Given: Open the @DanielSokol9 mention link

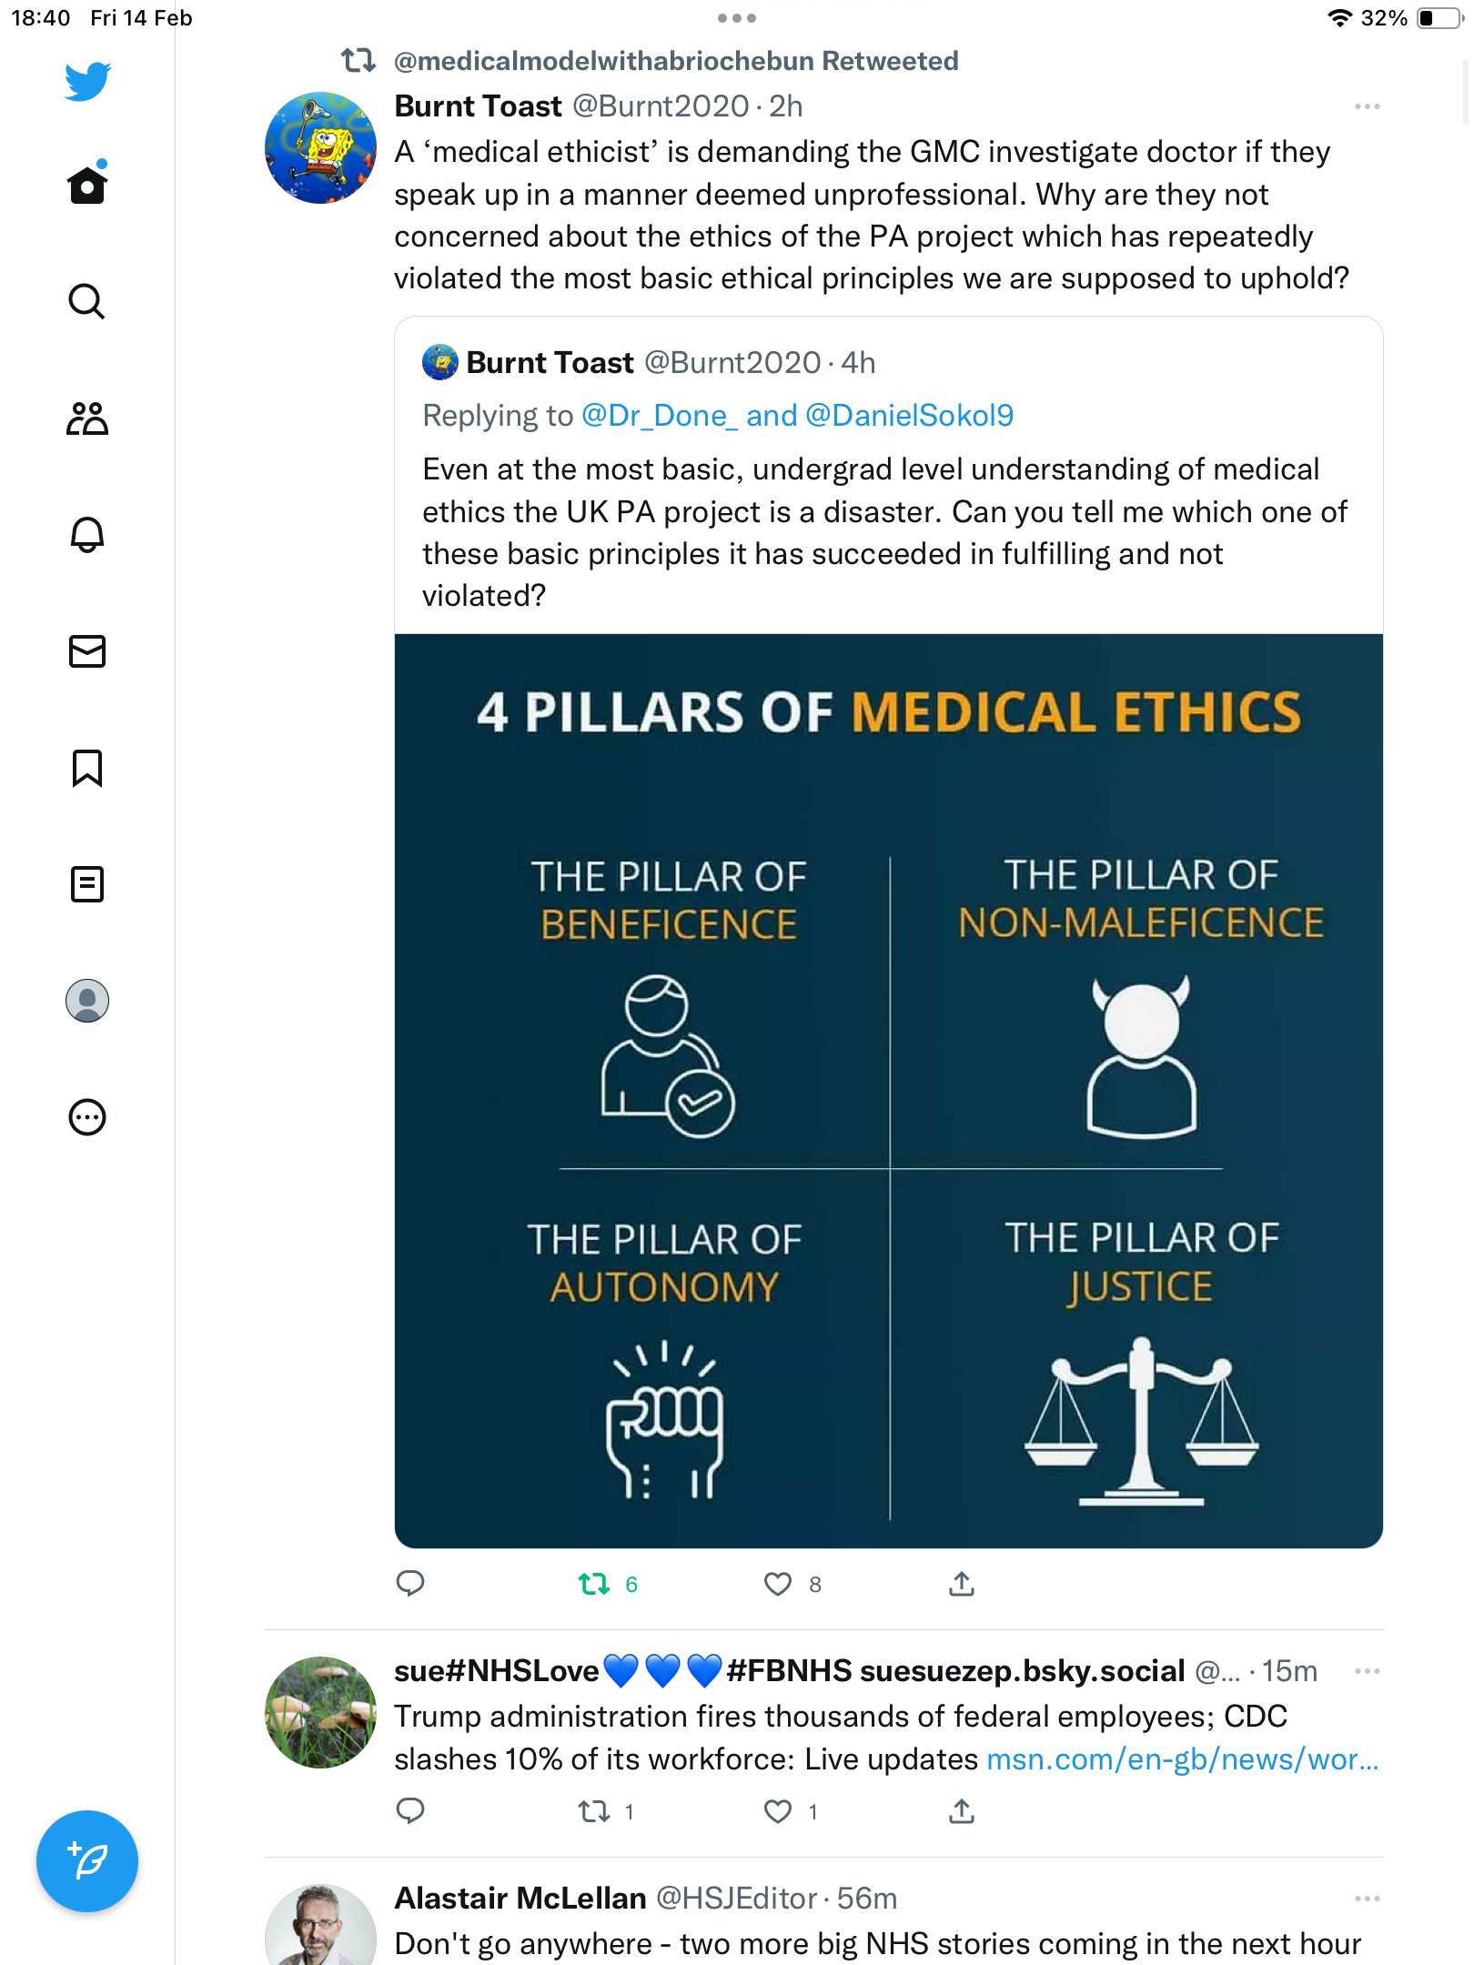Looking at the screenshot, I should 909,416.
